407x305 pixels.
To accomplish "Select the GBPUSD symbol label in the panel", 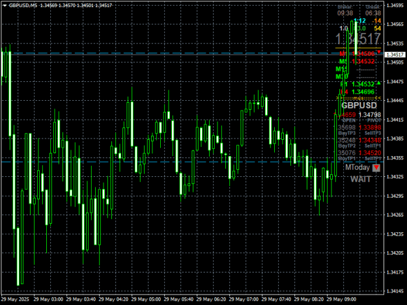I will pyautogui.click(x=359, y=105).
